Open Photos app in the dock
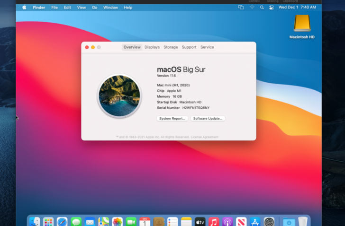Viewport: 345px width, 226px height. click(117, 222)
